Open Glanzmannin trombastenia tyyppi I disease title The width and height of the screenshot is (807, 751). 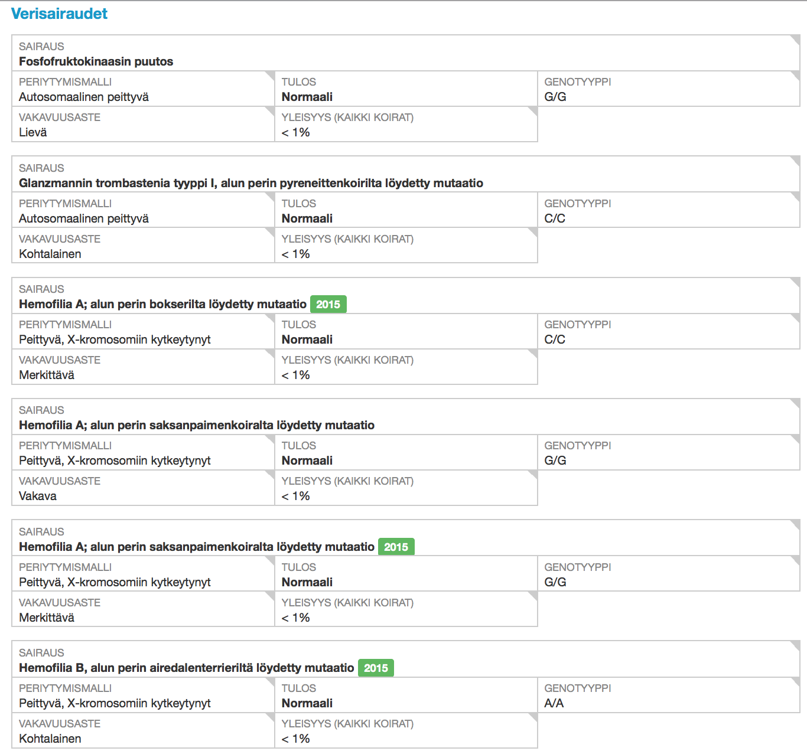click(250, 183)
